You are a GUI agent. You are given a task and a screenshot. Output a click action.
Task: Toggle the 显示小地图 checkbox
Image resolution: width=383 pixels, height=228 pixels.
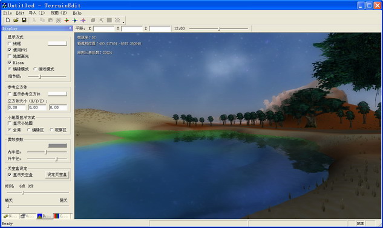click(x=10, y=123)
